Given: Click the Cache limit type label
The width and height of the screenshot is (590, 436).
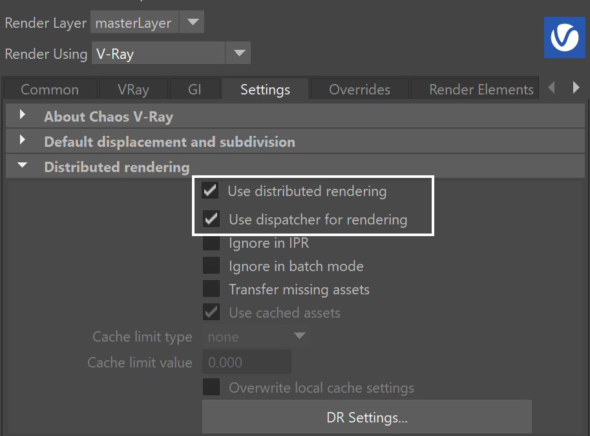Looking at the screenshot, I should [x=142, y=337].
